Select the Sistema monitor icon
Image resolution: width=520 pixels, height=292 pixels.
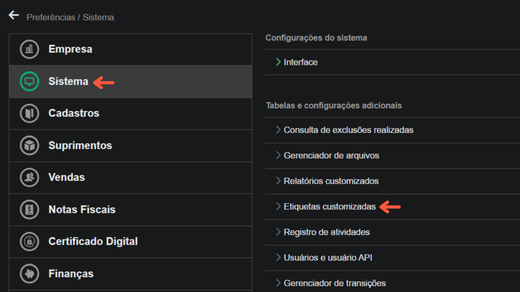29,81
